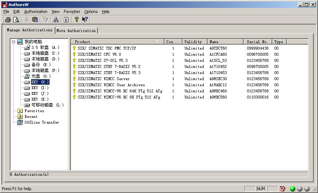Click the floppy drive icon for A:
This screenshot has width=318, height=193.
click(27, 47)
